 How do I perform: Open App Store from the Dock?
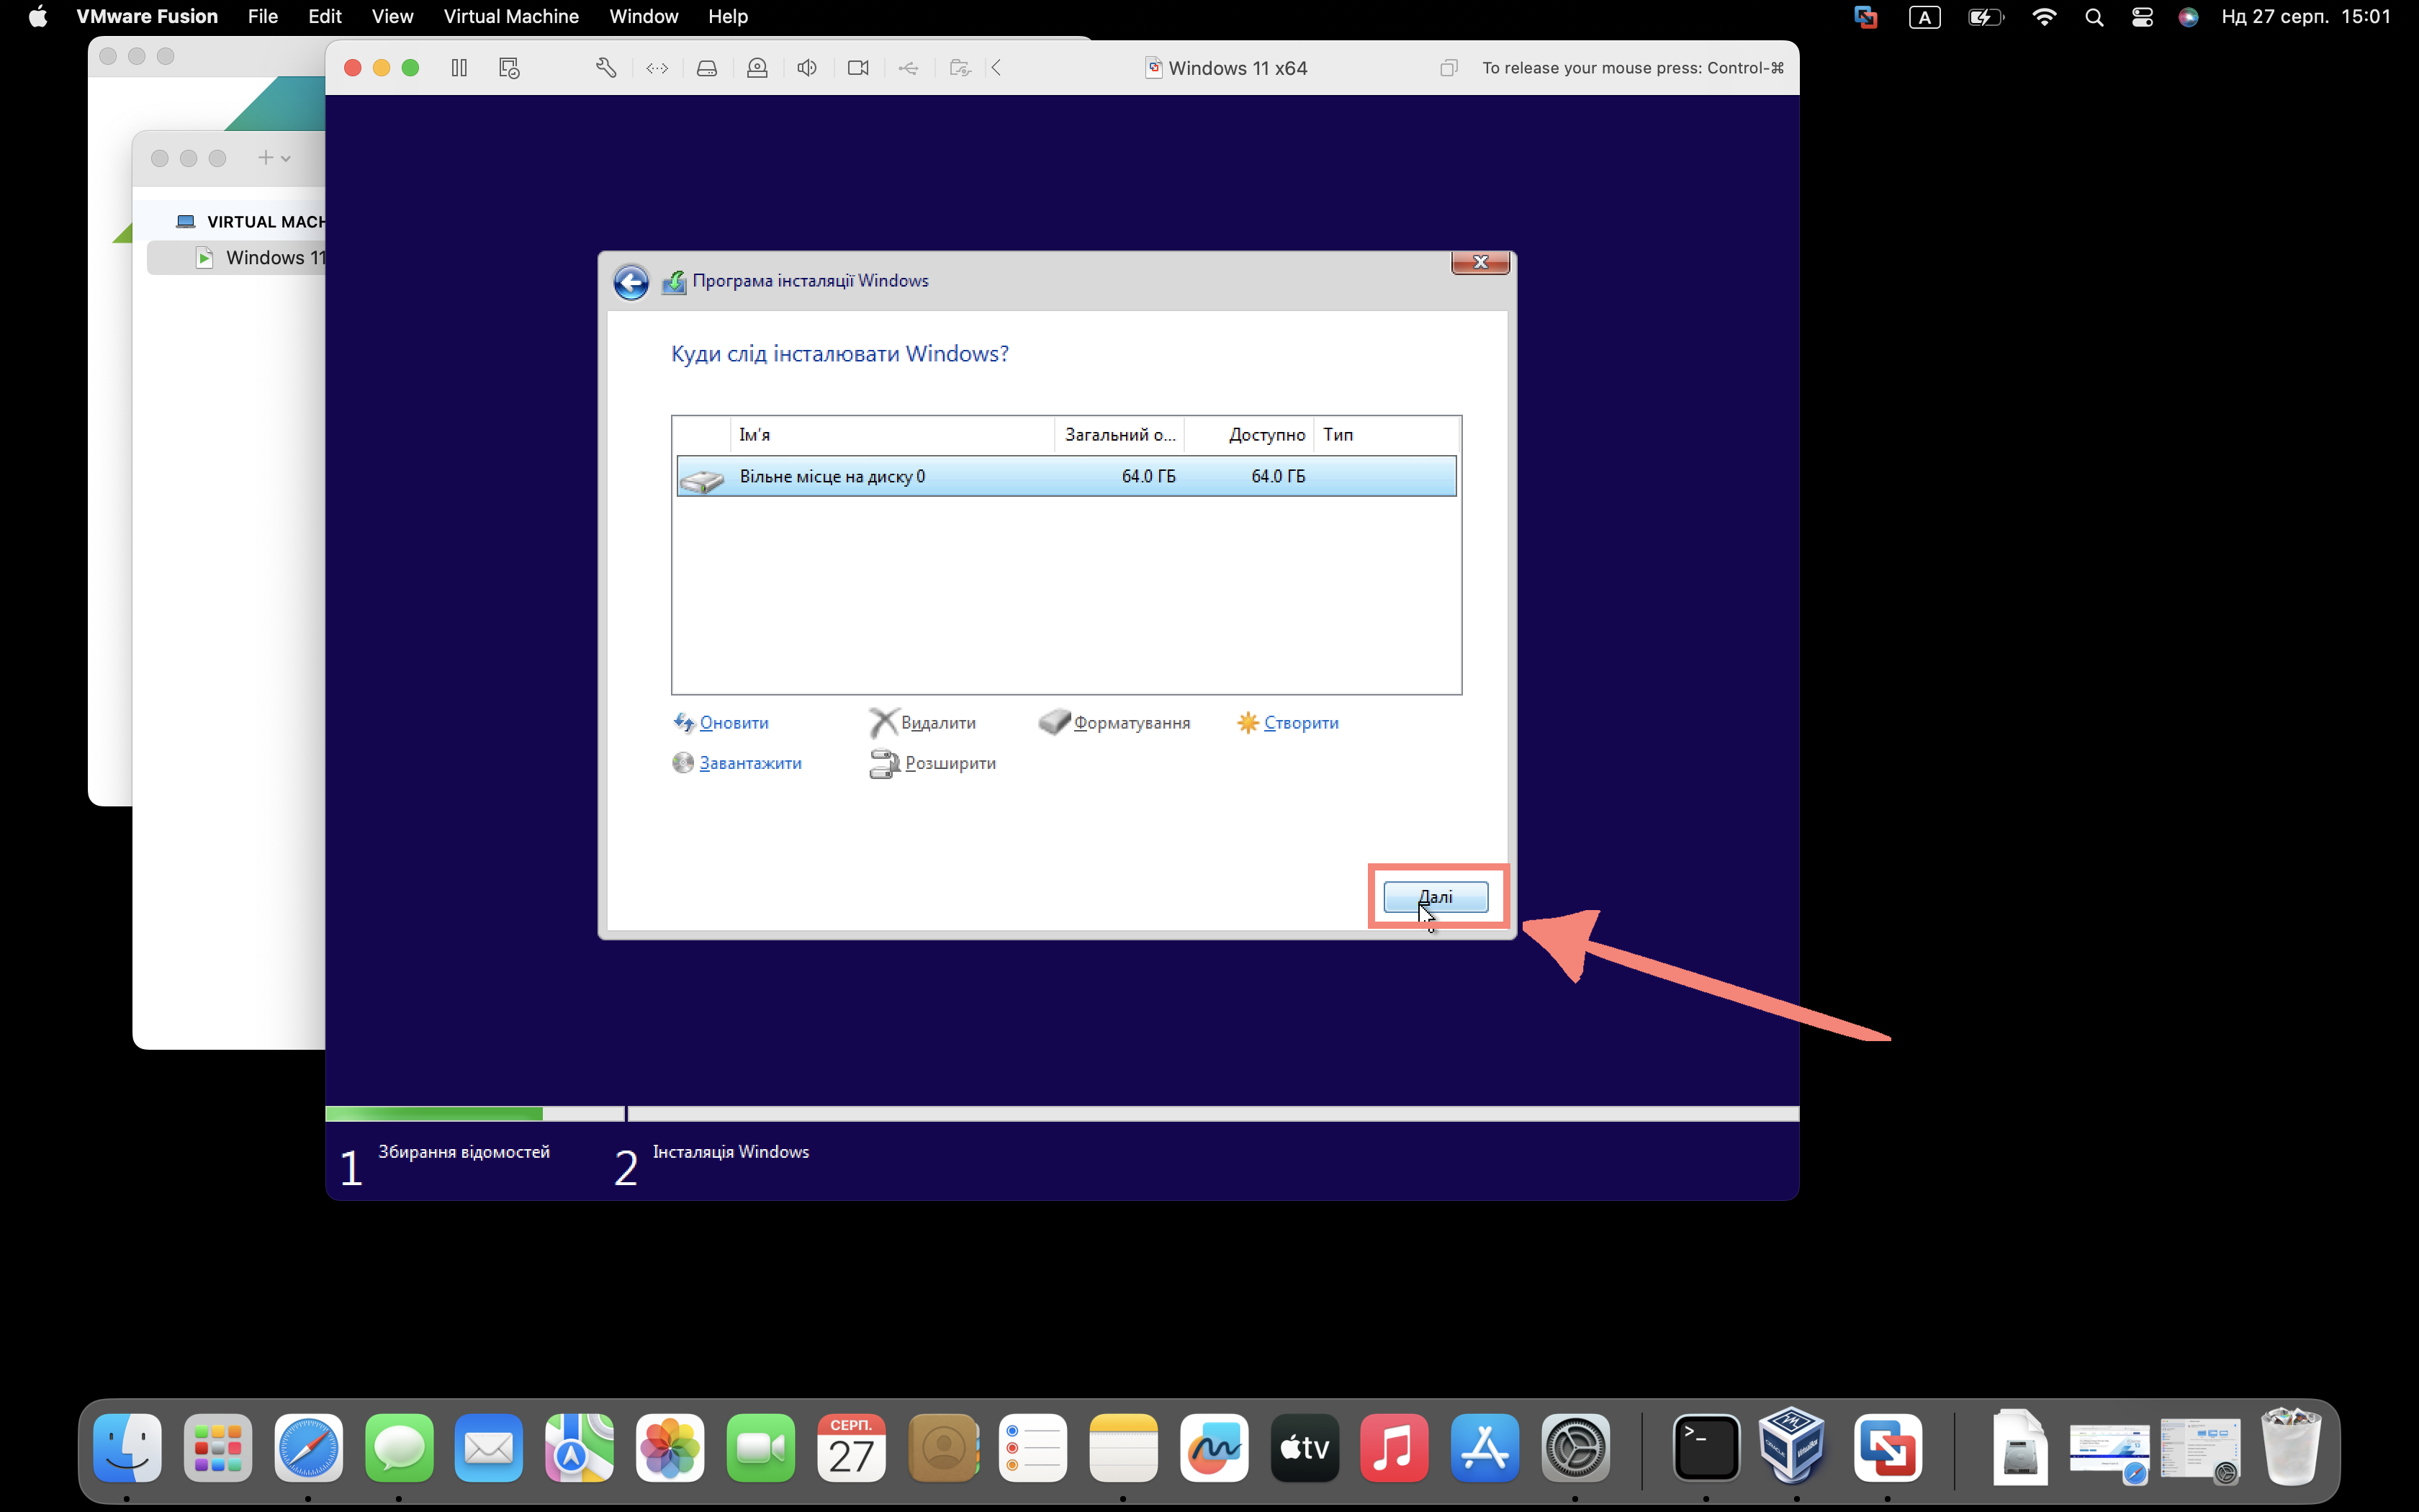(1485, 1447)
